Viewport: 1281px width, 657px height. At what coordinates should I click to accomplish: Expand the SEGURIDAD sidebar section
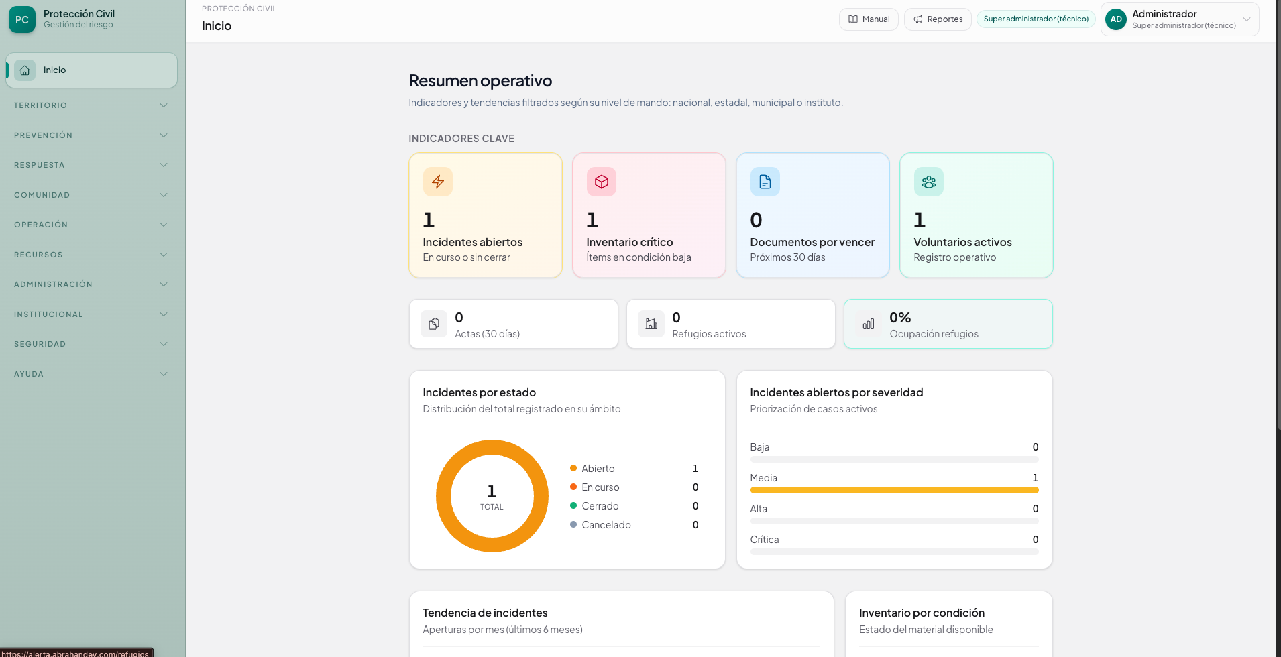point(91,344)
